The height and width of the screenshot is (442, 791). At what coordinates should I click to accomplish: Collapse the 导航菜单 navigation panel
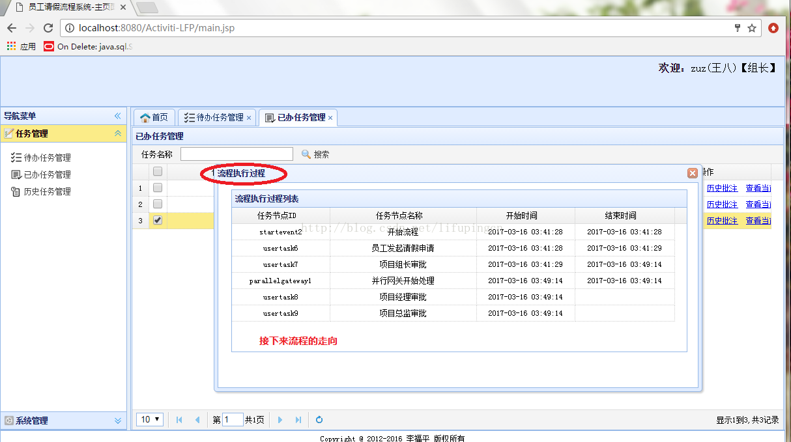tap(118, 116)
